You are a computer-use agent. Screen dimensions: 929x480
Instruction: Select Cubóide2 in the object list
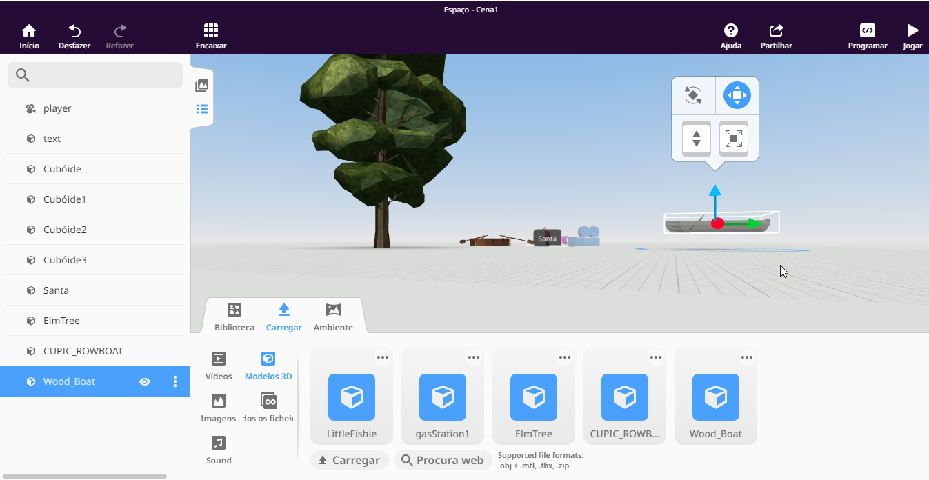pos(95,230)
